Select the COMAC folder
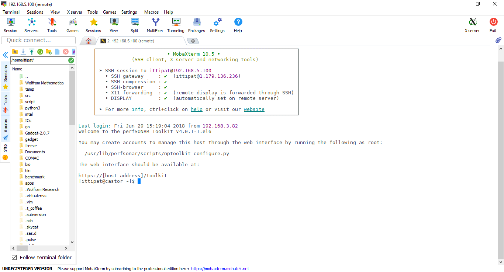 pos(32,158)
